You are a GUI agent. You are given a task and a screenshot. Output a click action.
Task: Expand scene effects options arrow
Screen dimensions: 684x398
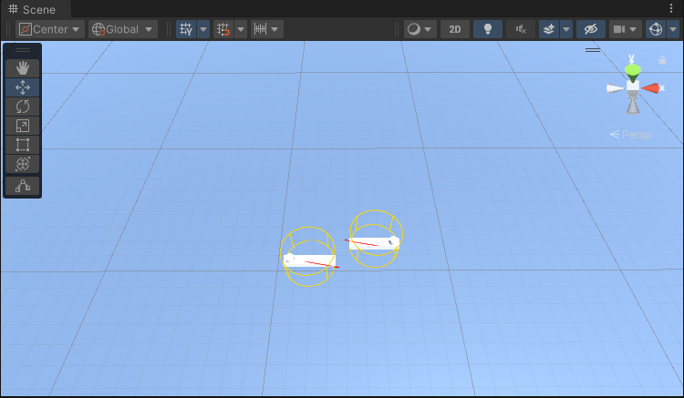coord(566,29)
